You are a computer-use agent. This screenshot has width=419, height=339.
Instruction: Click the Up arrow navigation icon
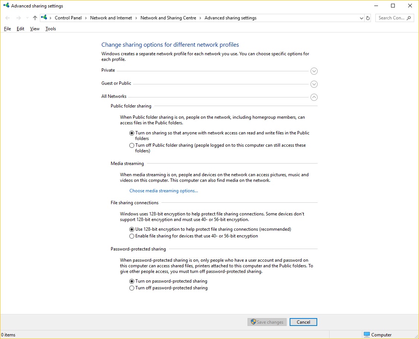click(x=35, y=18)
